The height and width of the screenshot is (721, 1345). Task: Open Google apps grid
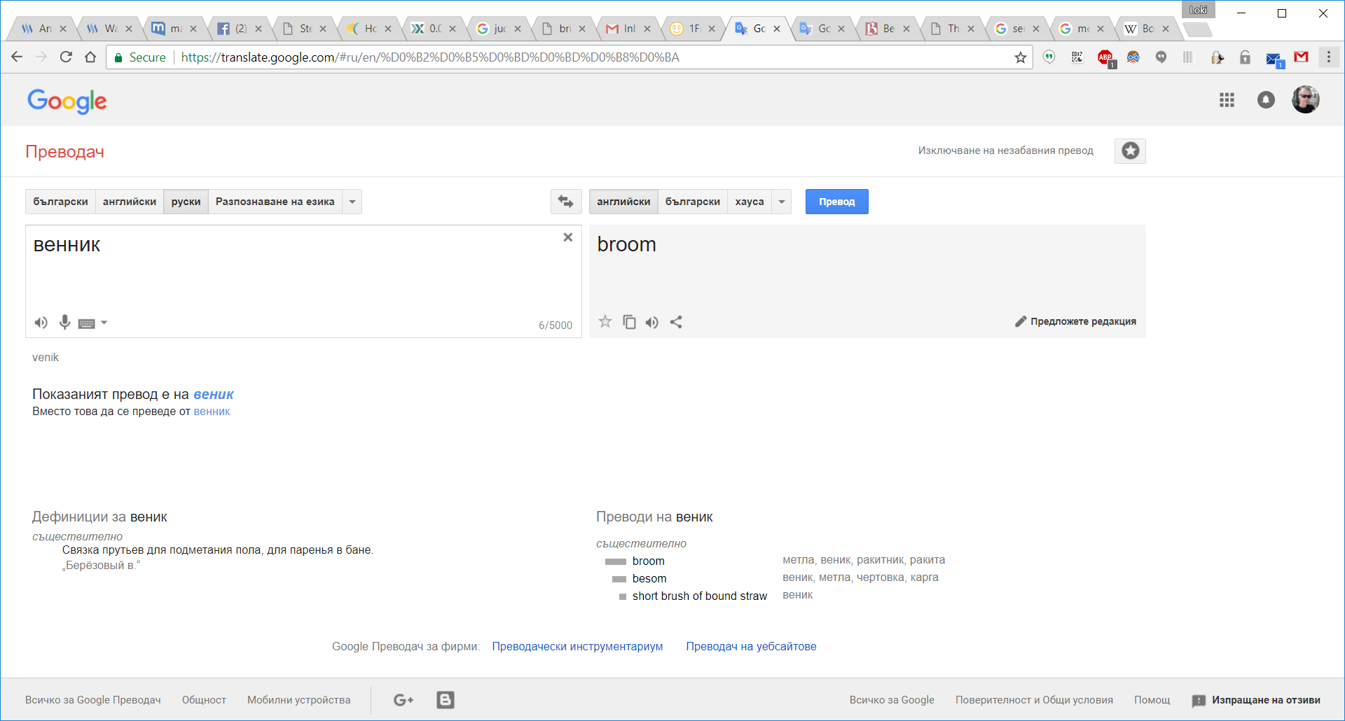tap(1227, 100)
